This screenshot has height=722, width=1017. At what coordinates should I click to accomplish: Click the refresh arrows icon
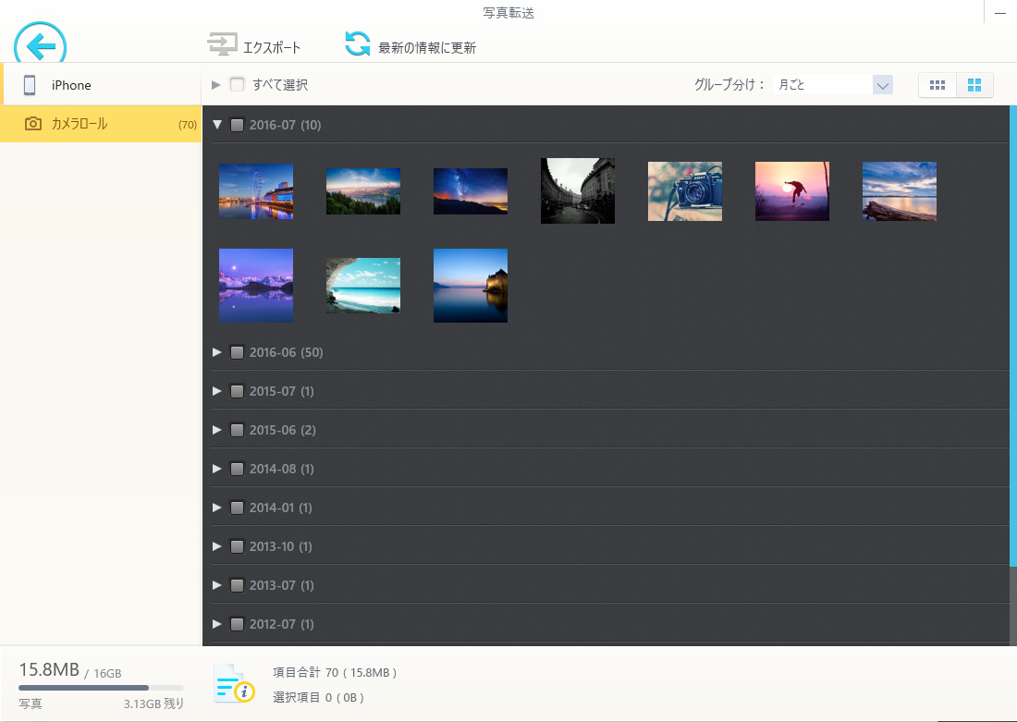(x=357, y=44)
